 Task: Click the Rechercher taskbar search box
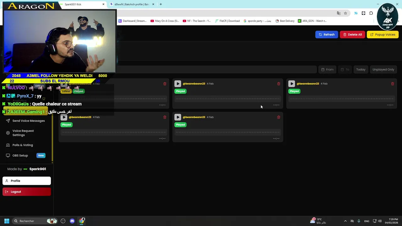(35, 221)
